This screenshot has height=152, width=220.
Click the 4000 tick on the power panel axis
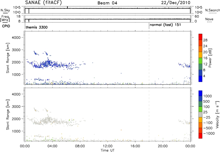pos(16,38)
